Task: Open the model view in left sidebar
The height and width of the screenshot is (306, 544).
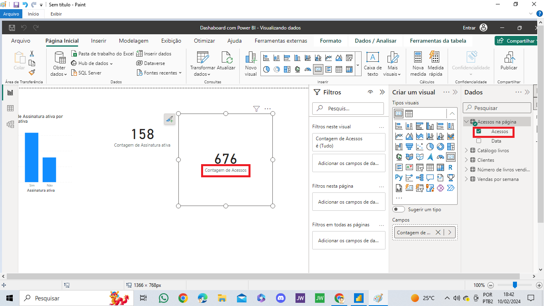Action: (x=10, y=124)
